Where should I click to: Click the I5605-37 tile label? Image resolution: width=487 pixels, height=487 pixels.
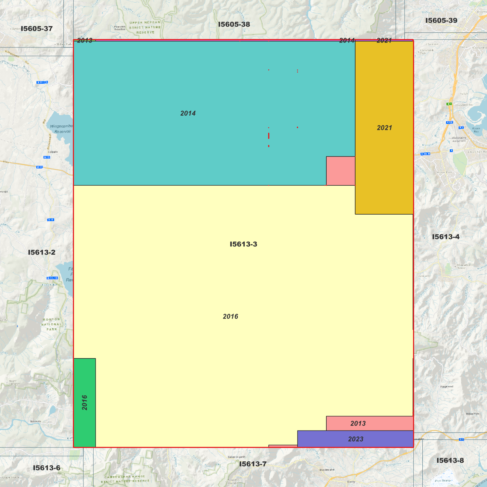click(x=36, y=29)
